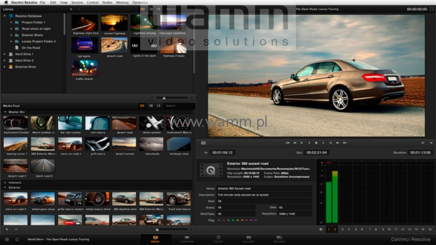Click the fast forward button
Image resolution: width=436 pixels, height=245 pixels.
tap(338, 143)
